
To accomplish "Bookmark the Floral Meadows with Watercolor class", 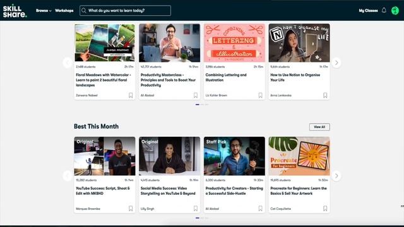I will [x=131, y=95].
